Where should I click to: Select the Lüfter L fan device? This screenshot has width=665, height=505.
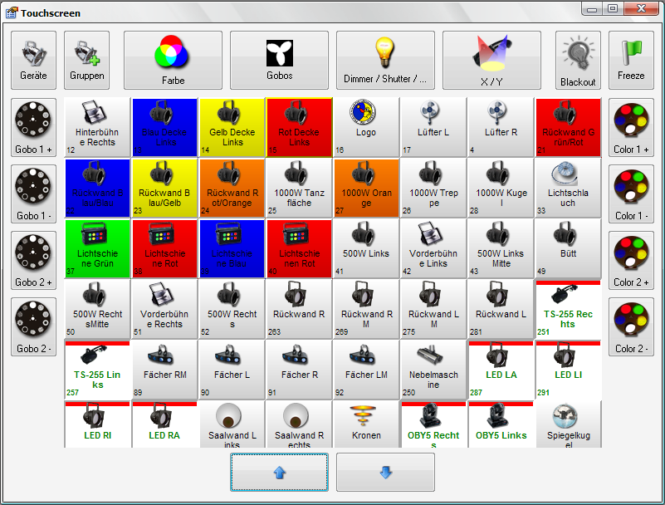point(433,126)
